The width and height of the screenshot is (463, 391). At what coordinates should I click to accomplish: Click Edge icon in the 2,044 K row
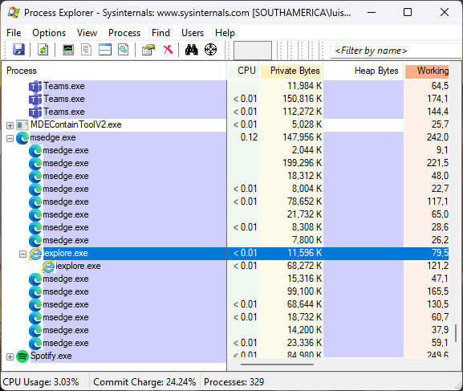click(x=35, y=151)
